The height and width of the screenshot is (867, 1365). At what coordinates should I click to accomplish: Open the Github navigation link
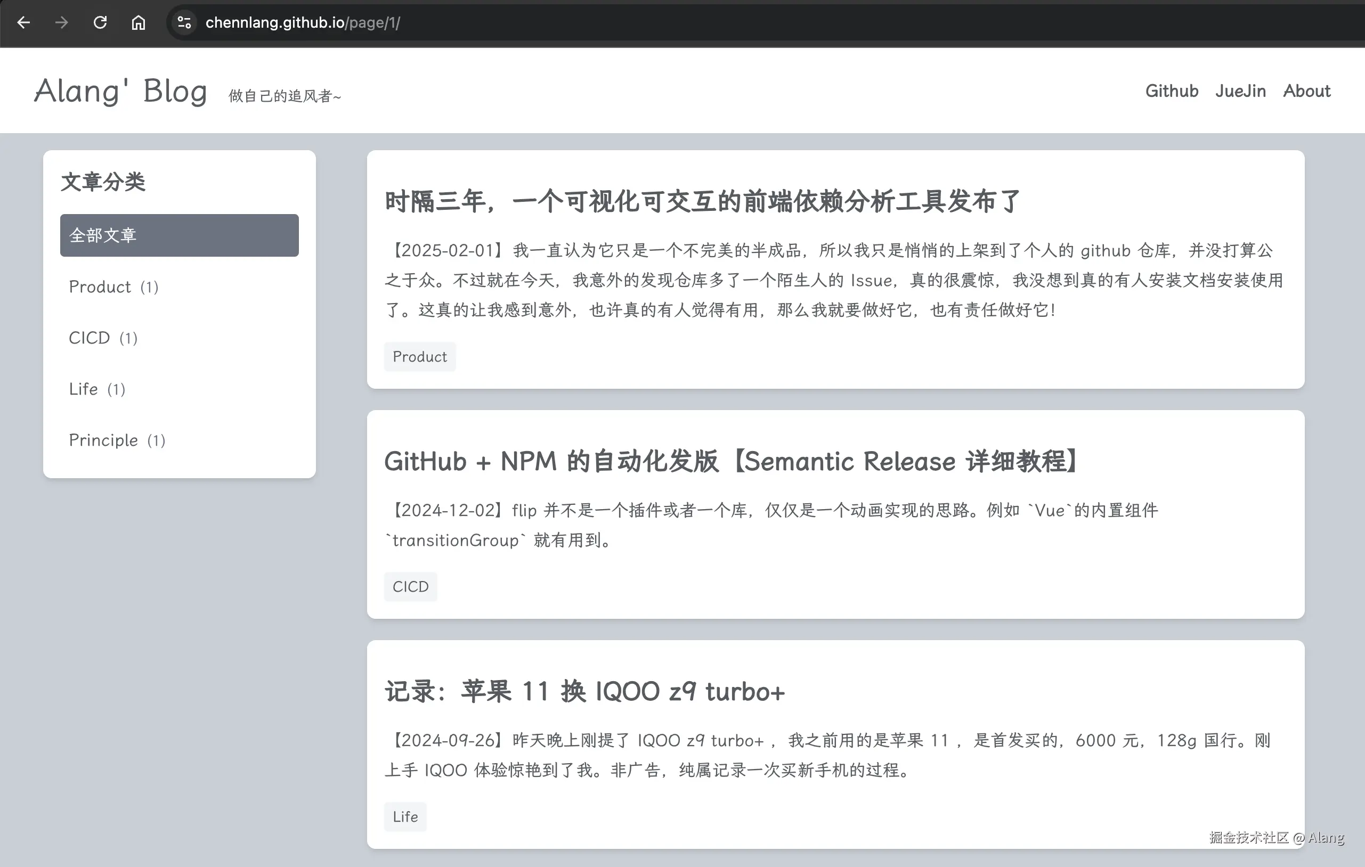1172,91
